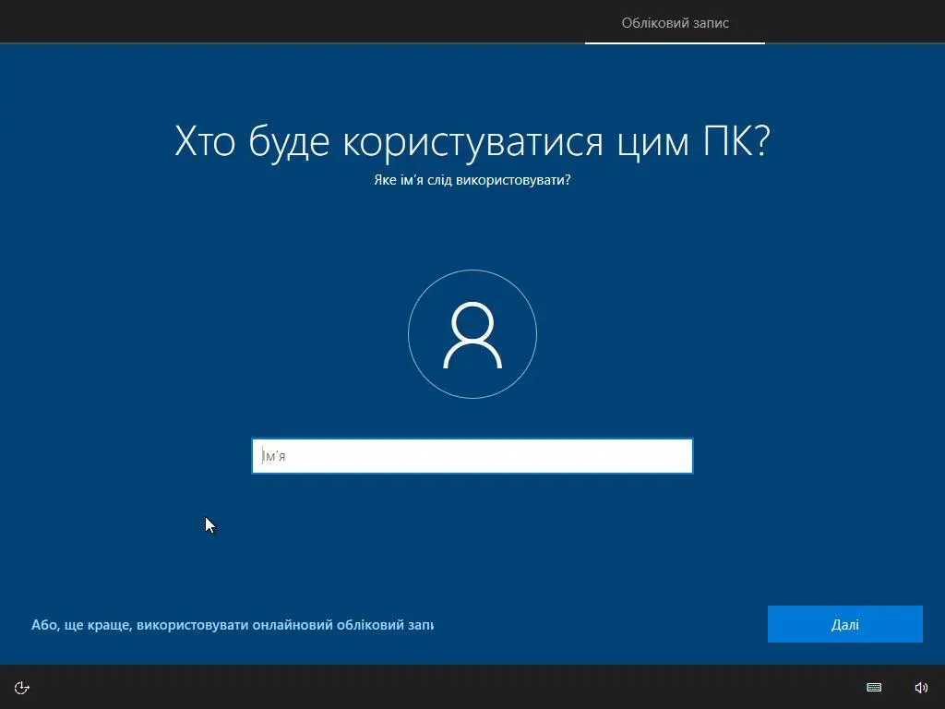Click the person silhouette above the name field
The width and height of the screenshot is (945, 709).
click(x=472, y=334)
